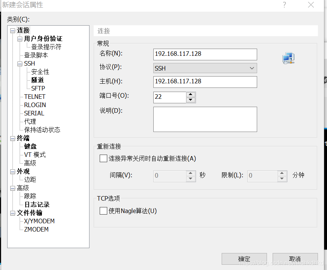Collapse the 文件传输 tree node
Image resolution: width=327 pixels, height=270 pixels.
(13, 213)
